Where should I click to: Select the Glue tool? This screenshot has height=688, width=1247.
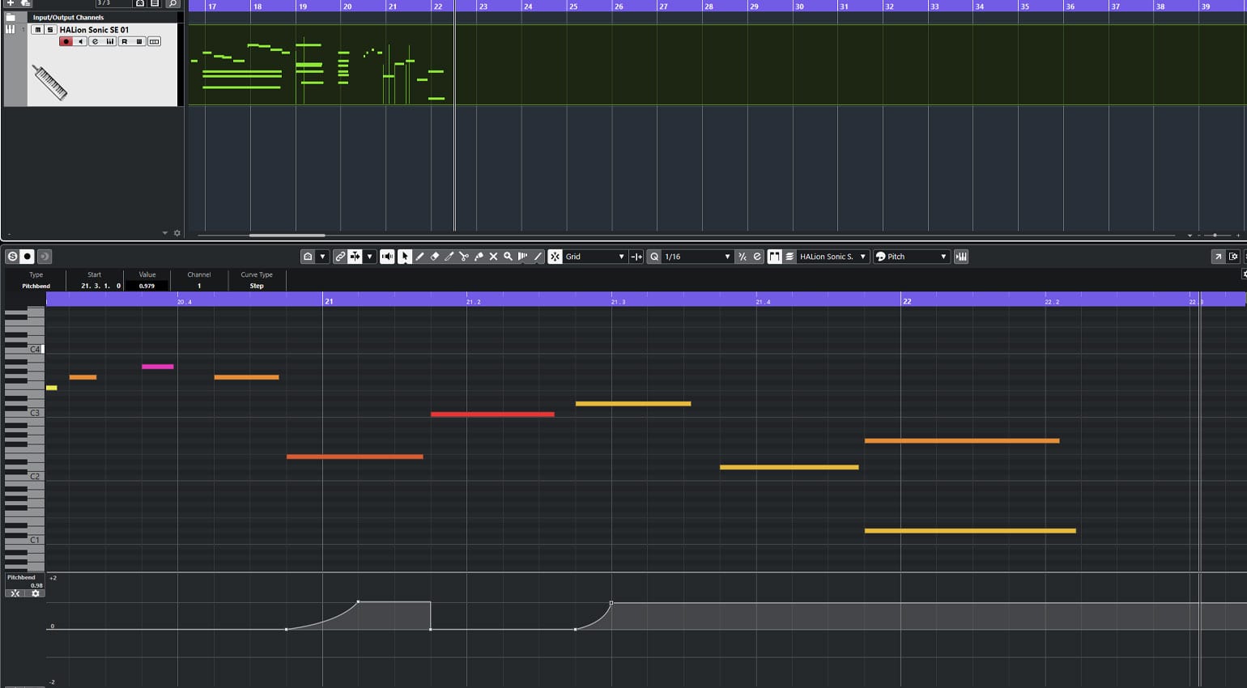(x=479, y=257)
